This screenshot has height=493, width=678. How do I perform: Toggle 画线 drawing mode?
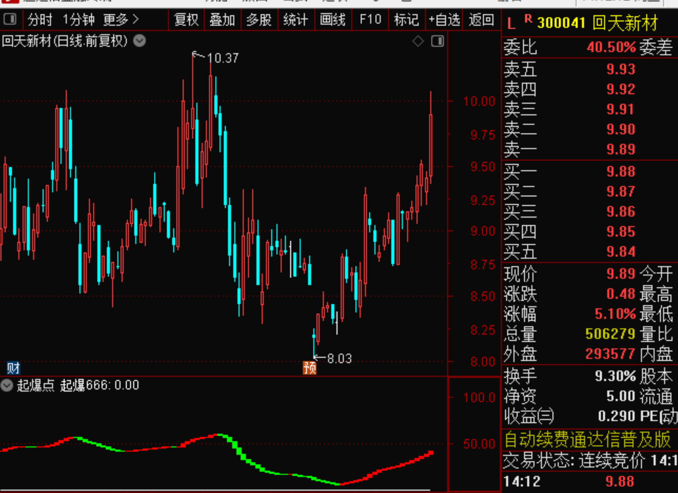(333, 19)
